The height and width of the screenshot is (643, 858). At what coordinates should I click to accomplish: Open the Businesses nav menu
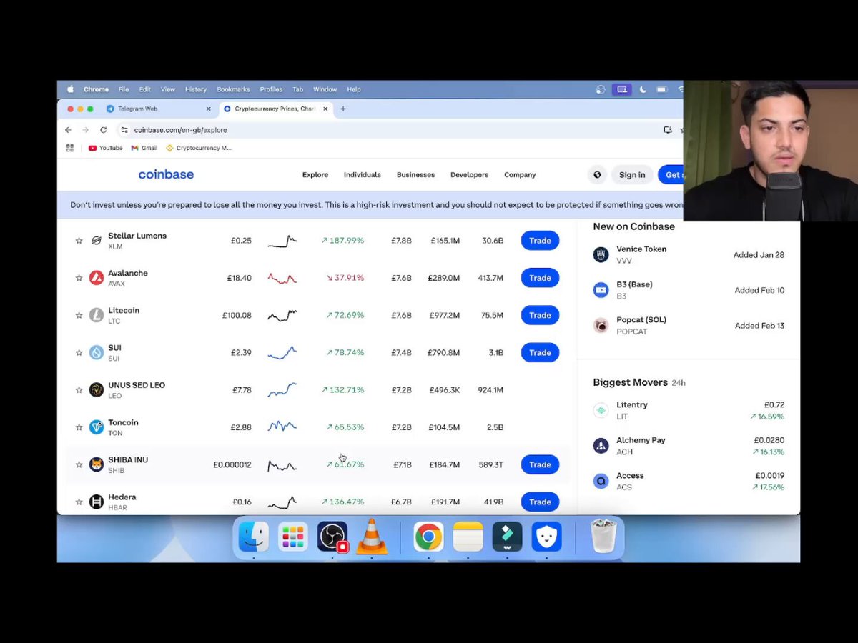pyautogui.click(x=415, y=175)
